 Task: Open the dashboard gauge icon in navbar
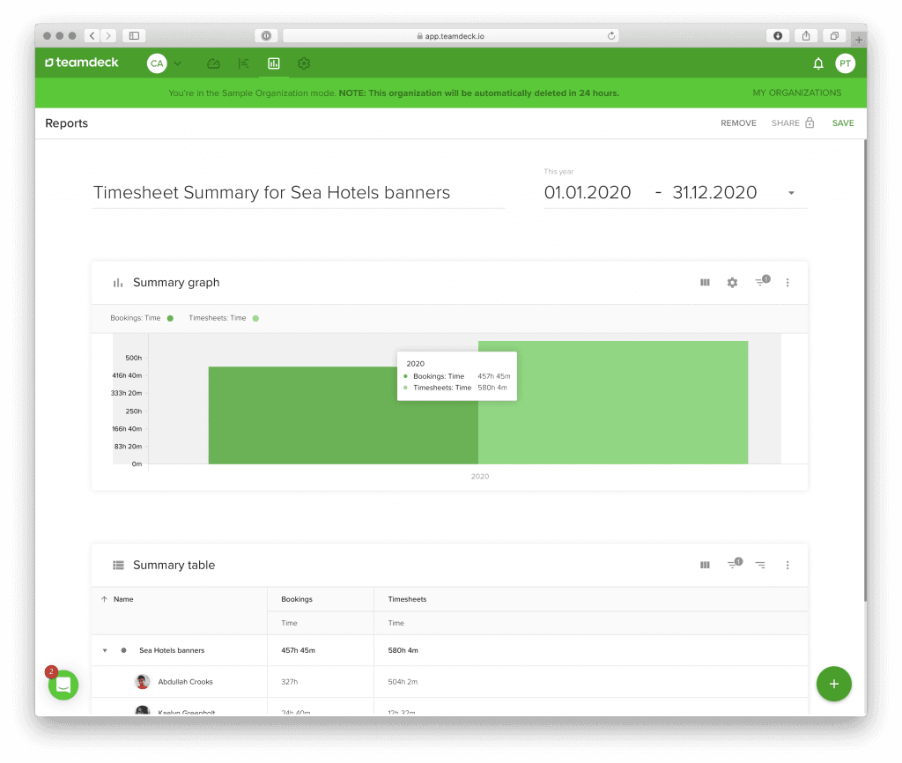pos(213,63)
